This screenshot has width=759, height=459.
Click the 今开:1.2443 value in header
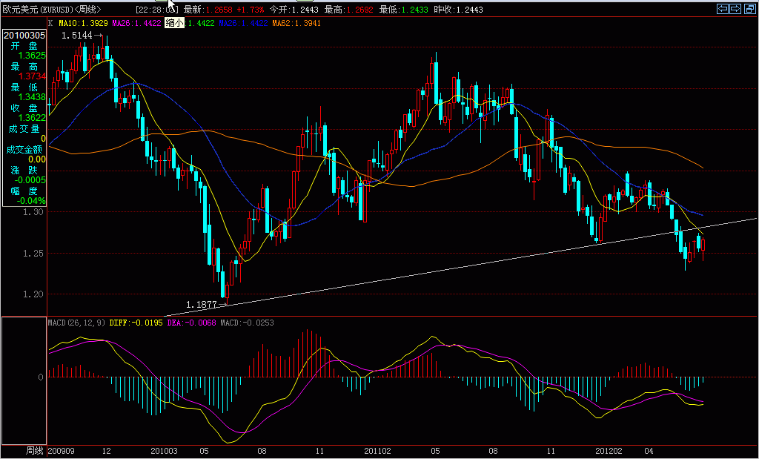pyautogui.click(x=294, y=9)
